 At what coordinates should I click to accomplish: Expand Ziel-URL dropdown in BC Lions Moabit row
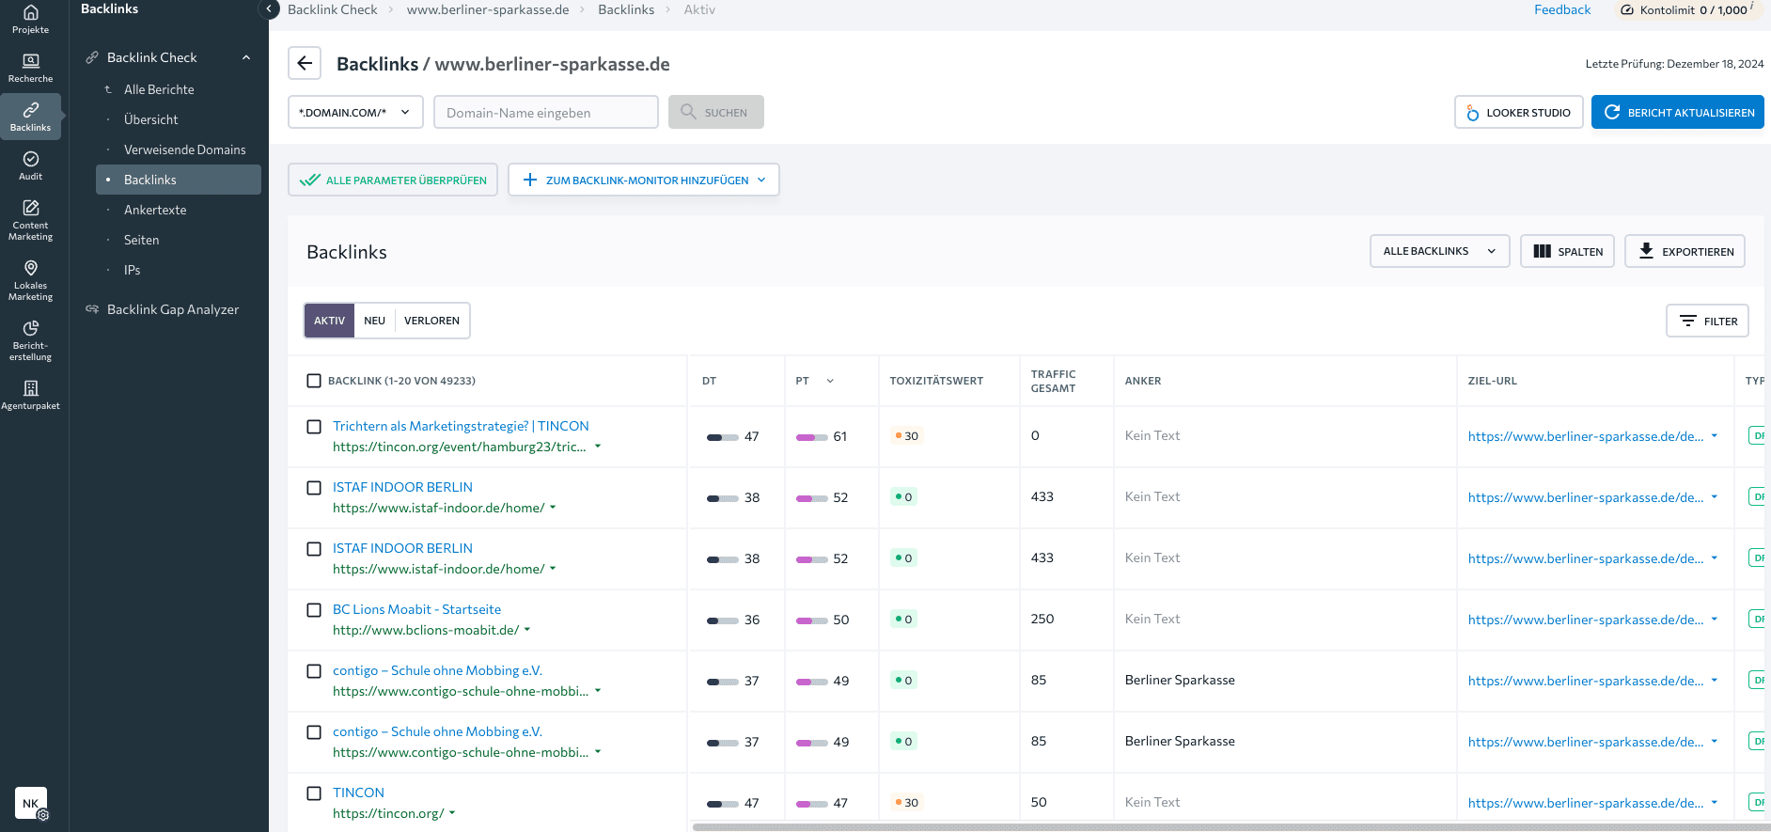pos(1715,620)
